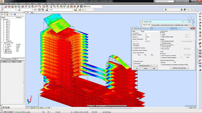Expand the Story 1 tree node
The image size is (202, 113).
(x=4, y=39)
